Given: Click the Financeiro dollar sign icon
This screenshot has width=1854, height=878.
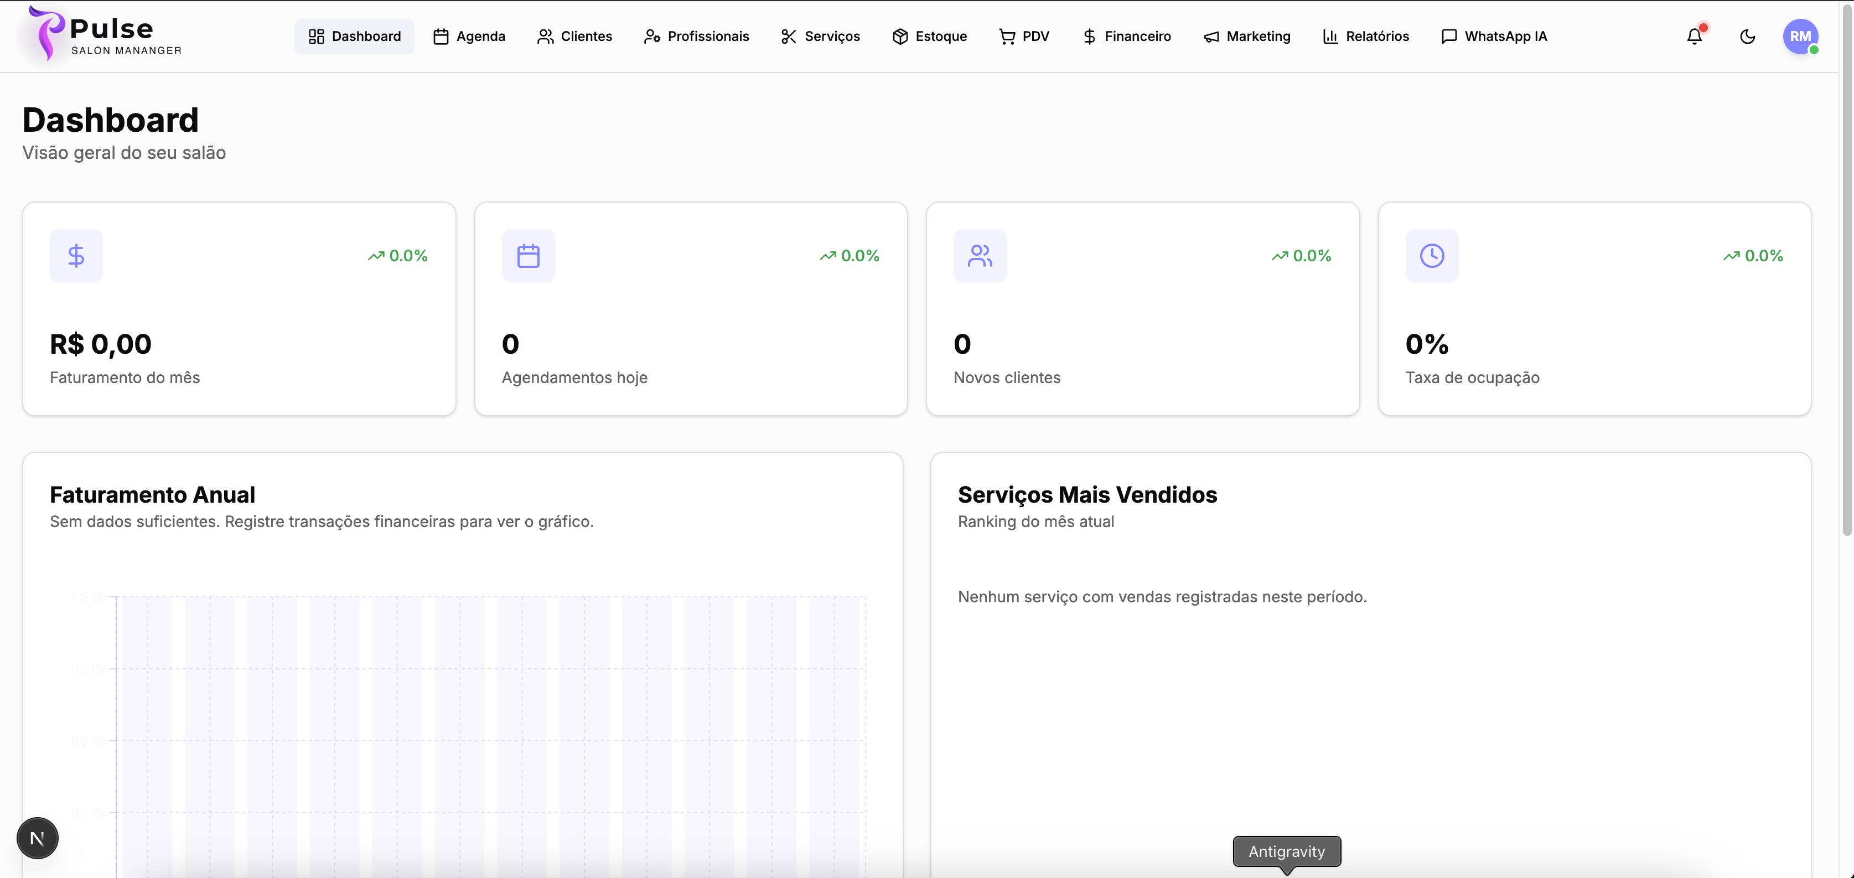Looking at the screenshot, I should pyautogui.click(x=1089, y=36).
